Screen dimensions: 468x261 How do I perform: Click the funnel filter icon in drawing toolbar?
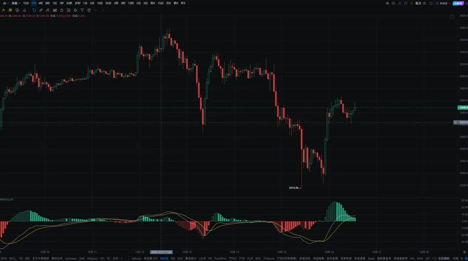(82, 10)
